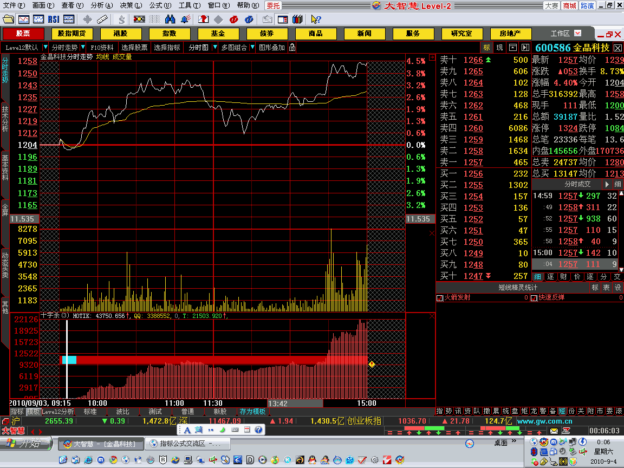Toggle the 现 view button
624x468 pixels.
[x=499, y=47]
